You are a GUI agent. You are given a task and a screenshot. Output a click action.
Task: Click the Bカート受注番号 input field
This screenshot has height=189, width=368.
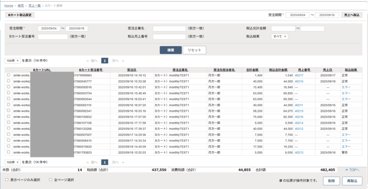point(52,36)
